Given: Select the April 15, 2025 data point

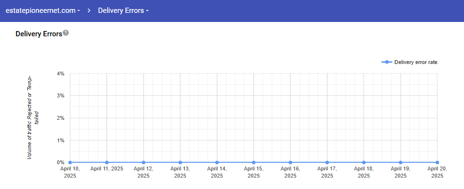Looking at the screenshot, I should [x=254, y=162].
